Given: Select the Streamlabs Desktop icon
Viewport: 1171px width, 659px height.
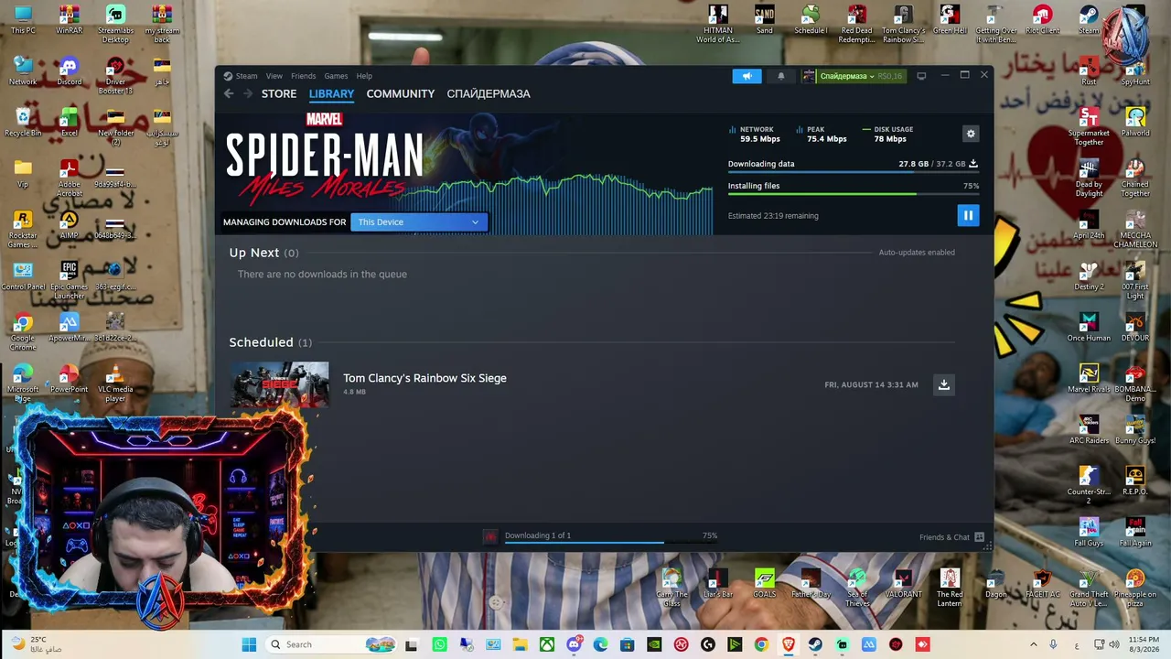Looking at the screenshot, I should pyautogui.click(x=115, y=25).
